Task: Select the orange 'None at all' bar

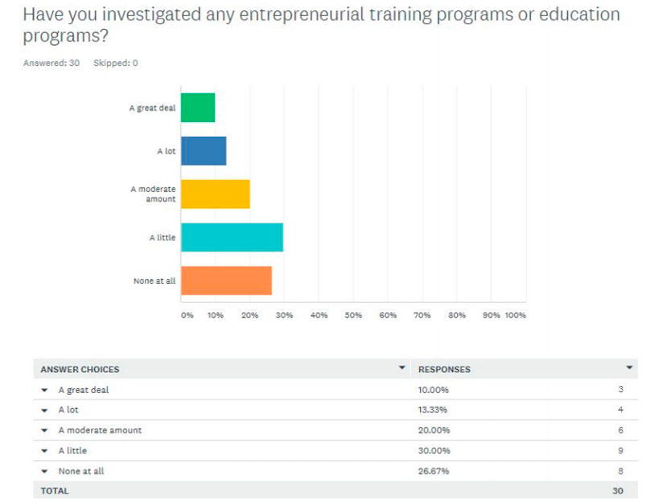Action: click(x=226, y=281)
